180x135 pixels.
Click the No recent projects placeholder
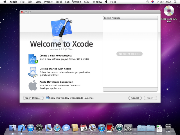(129, 54)
